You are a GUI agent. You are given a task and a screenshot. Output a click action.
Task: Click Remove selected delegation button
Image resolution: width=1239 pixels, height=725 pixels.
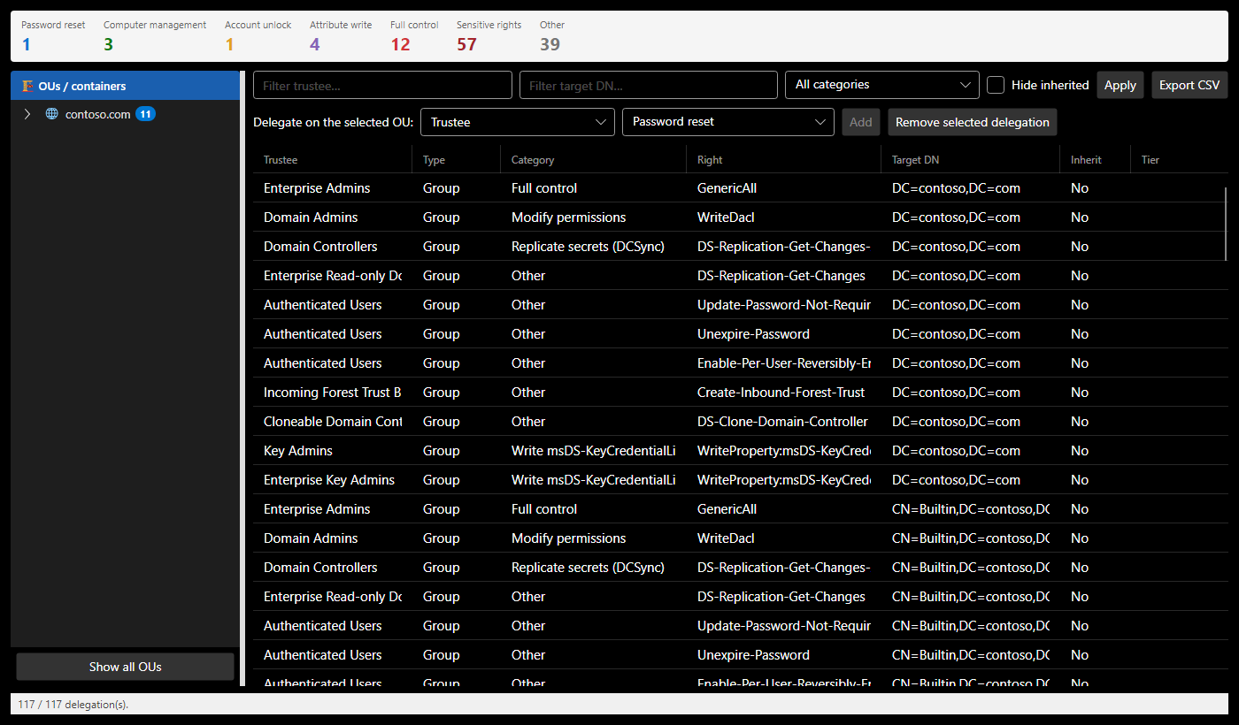pos(973,122)
